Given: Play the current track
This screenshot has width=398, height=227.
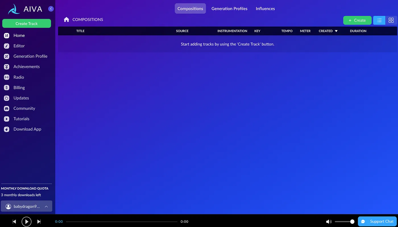Looking at the screenshot, I should [x=26, y=222].
